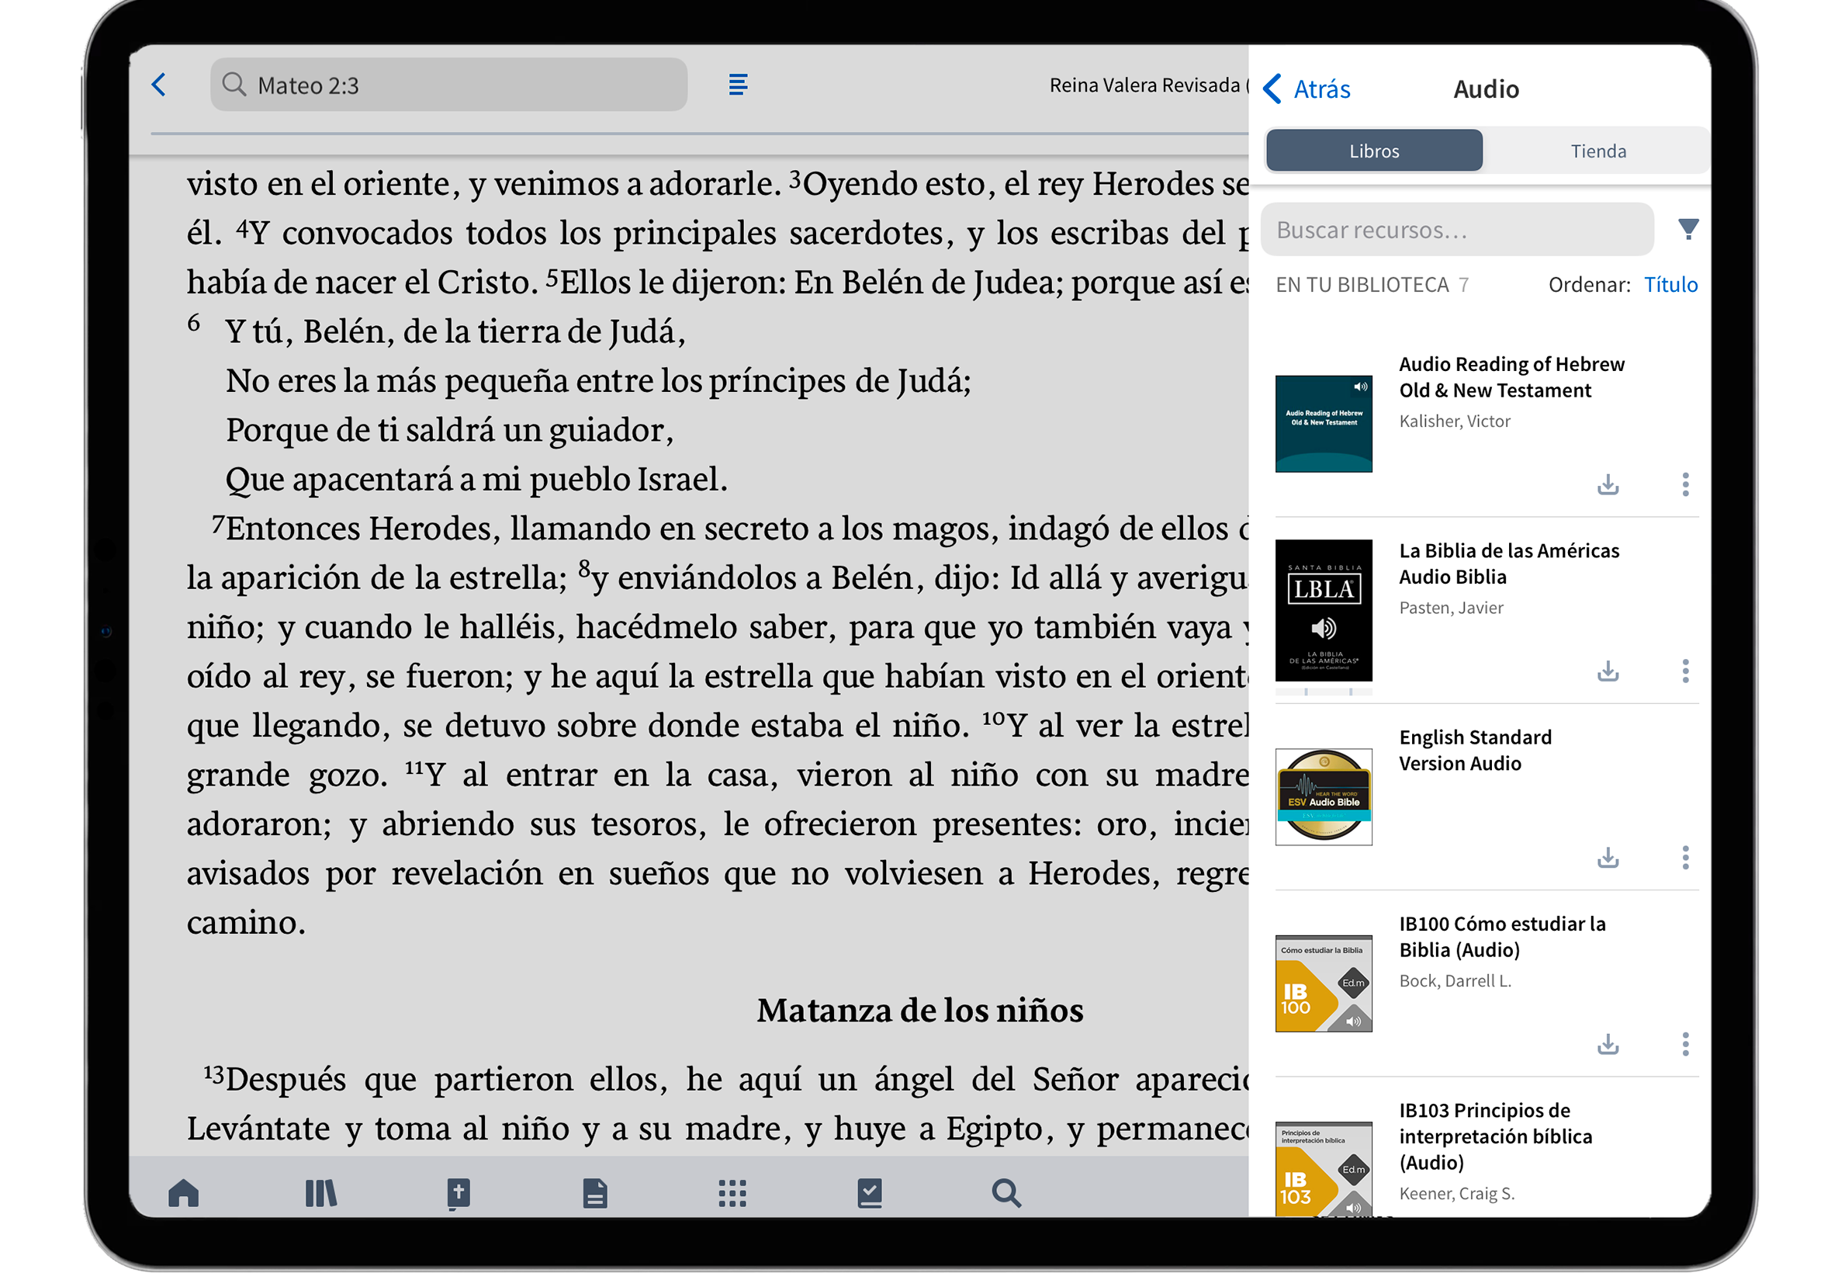Tap author name Kalisher, Victor
Image resolution: width=1831 pixels, height=1273 pixels.
1454,421
